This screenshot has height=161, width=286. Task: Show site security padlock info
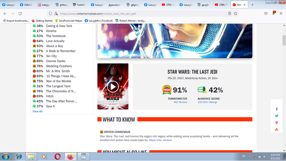tap(56, 13)
